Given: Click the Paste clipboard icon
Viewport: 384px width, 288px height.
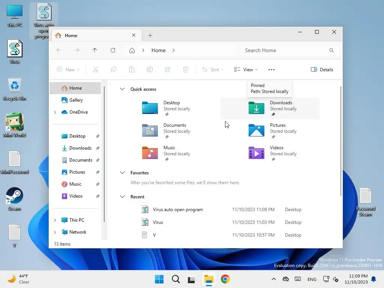Looking at the screenshot, I should click(x=132, y=69).
